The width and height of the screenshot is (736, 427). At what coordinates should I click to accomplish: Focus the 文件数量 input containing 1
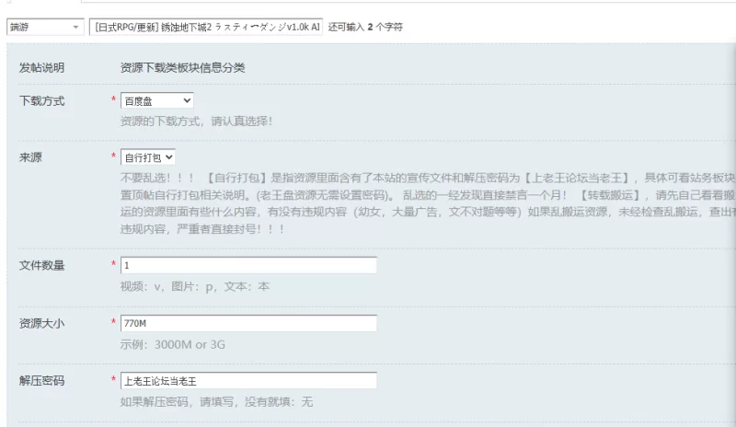point(248,265)
